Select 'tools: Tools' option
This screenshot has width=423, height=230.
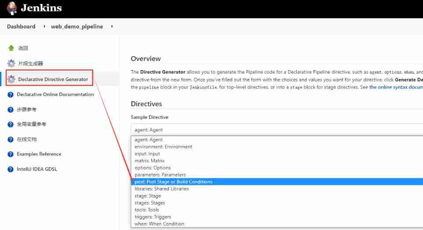click(x=277, y=210)
